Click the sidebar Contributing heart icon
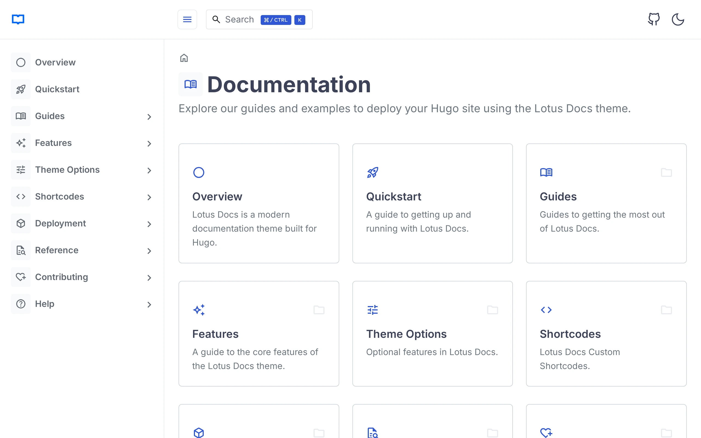This screenshot has height=438, width=701. tap(21, 277)
